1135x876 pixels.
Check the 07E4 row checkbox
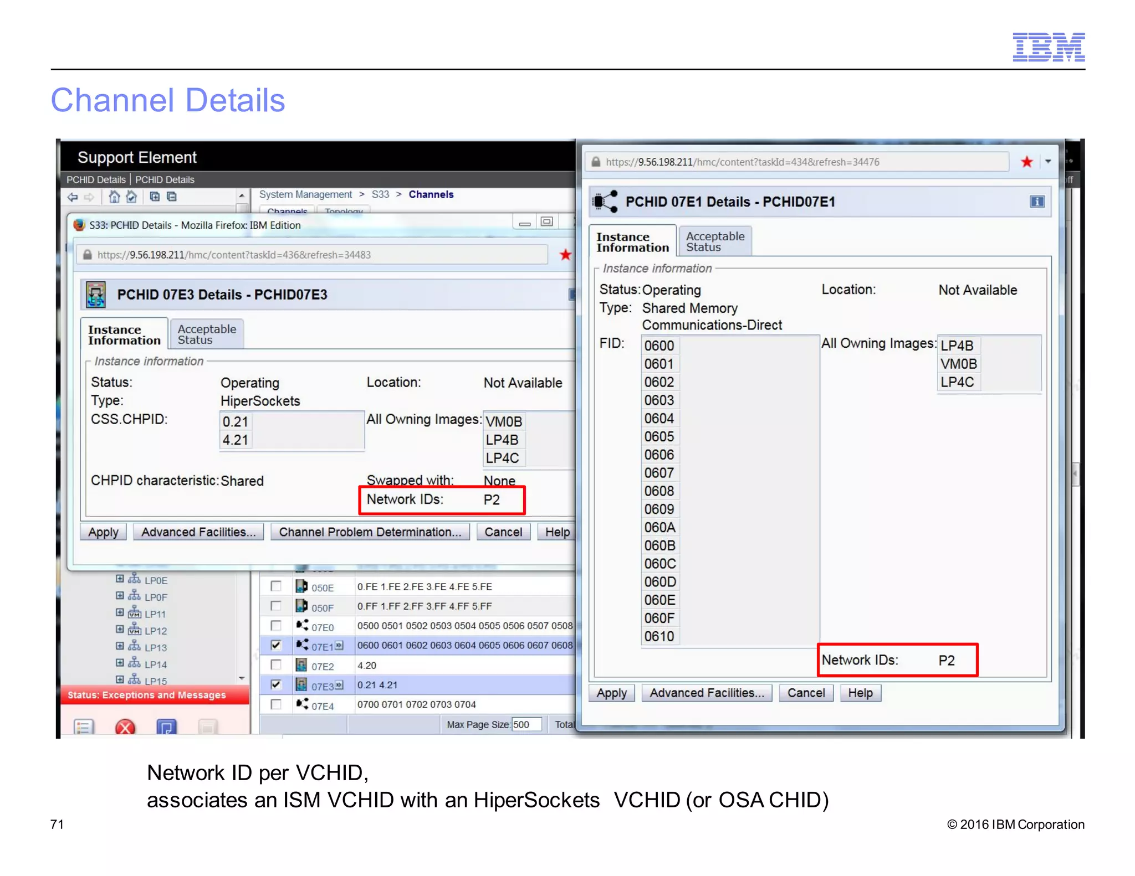(x=276, y=704)
